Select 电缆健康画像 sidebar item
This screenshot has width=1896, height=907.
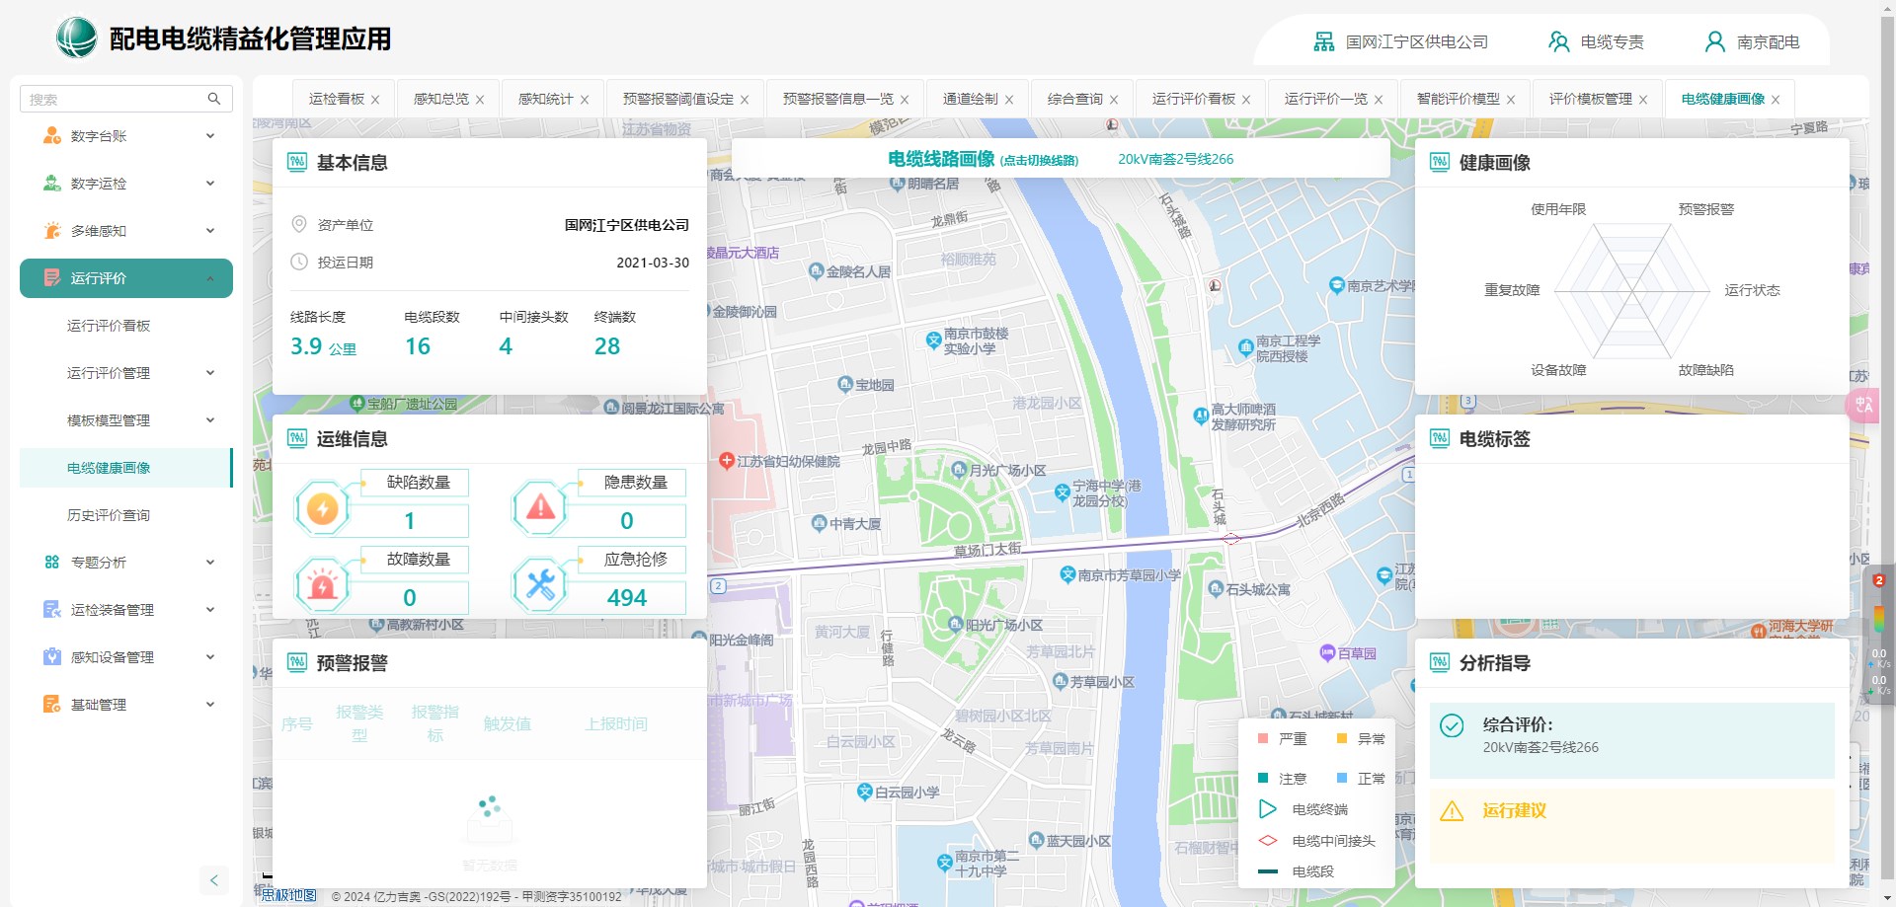pyautogui.click(x=126, y=468)
